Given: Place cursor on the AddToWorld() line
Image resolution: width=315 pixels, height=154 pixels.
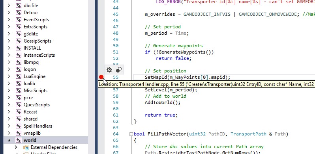Looking at the screenshot, I should pyautogui.click(x=163, y=102).
